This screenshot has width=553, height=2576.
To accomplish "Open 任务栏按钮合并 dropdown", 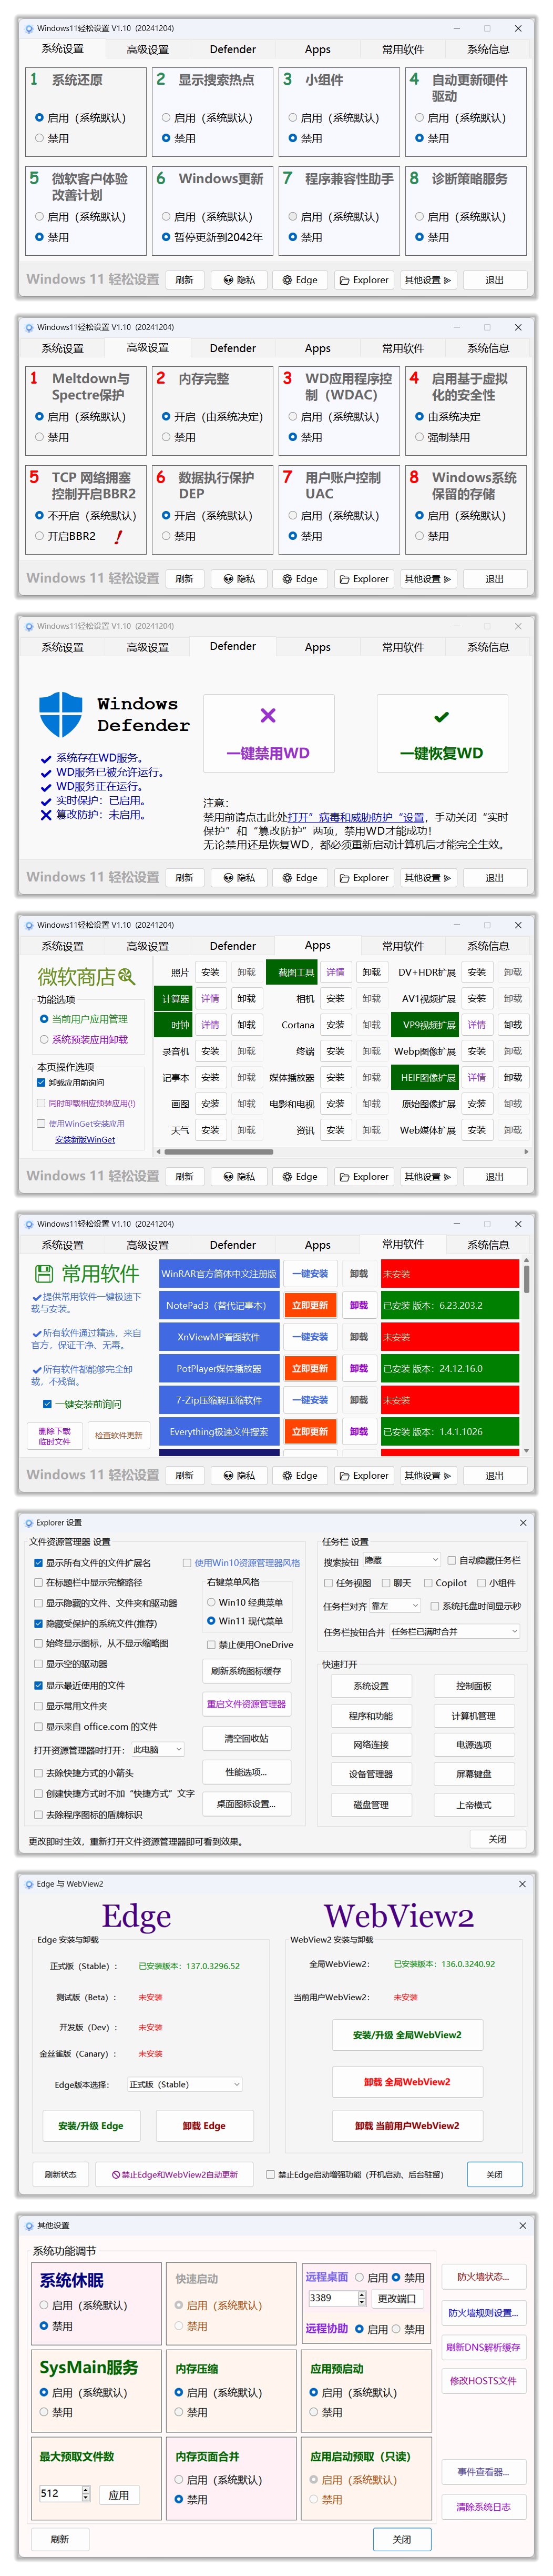I will pos(454,1631).
